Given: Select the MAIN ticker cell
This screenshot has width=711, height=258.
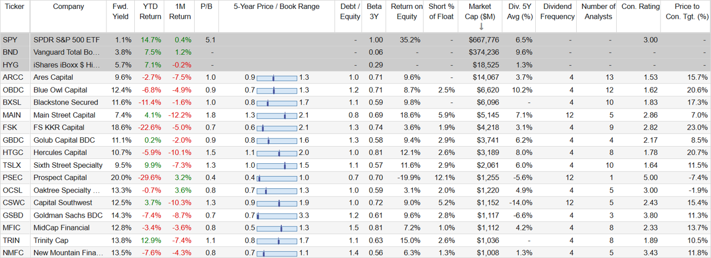Looking at the screenshot, I should (x=12, y=115).
